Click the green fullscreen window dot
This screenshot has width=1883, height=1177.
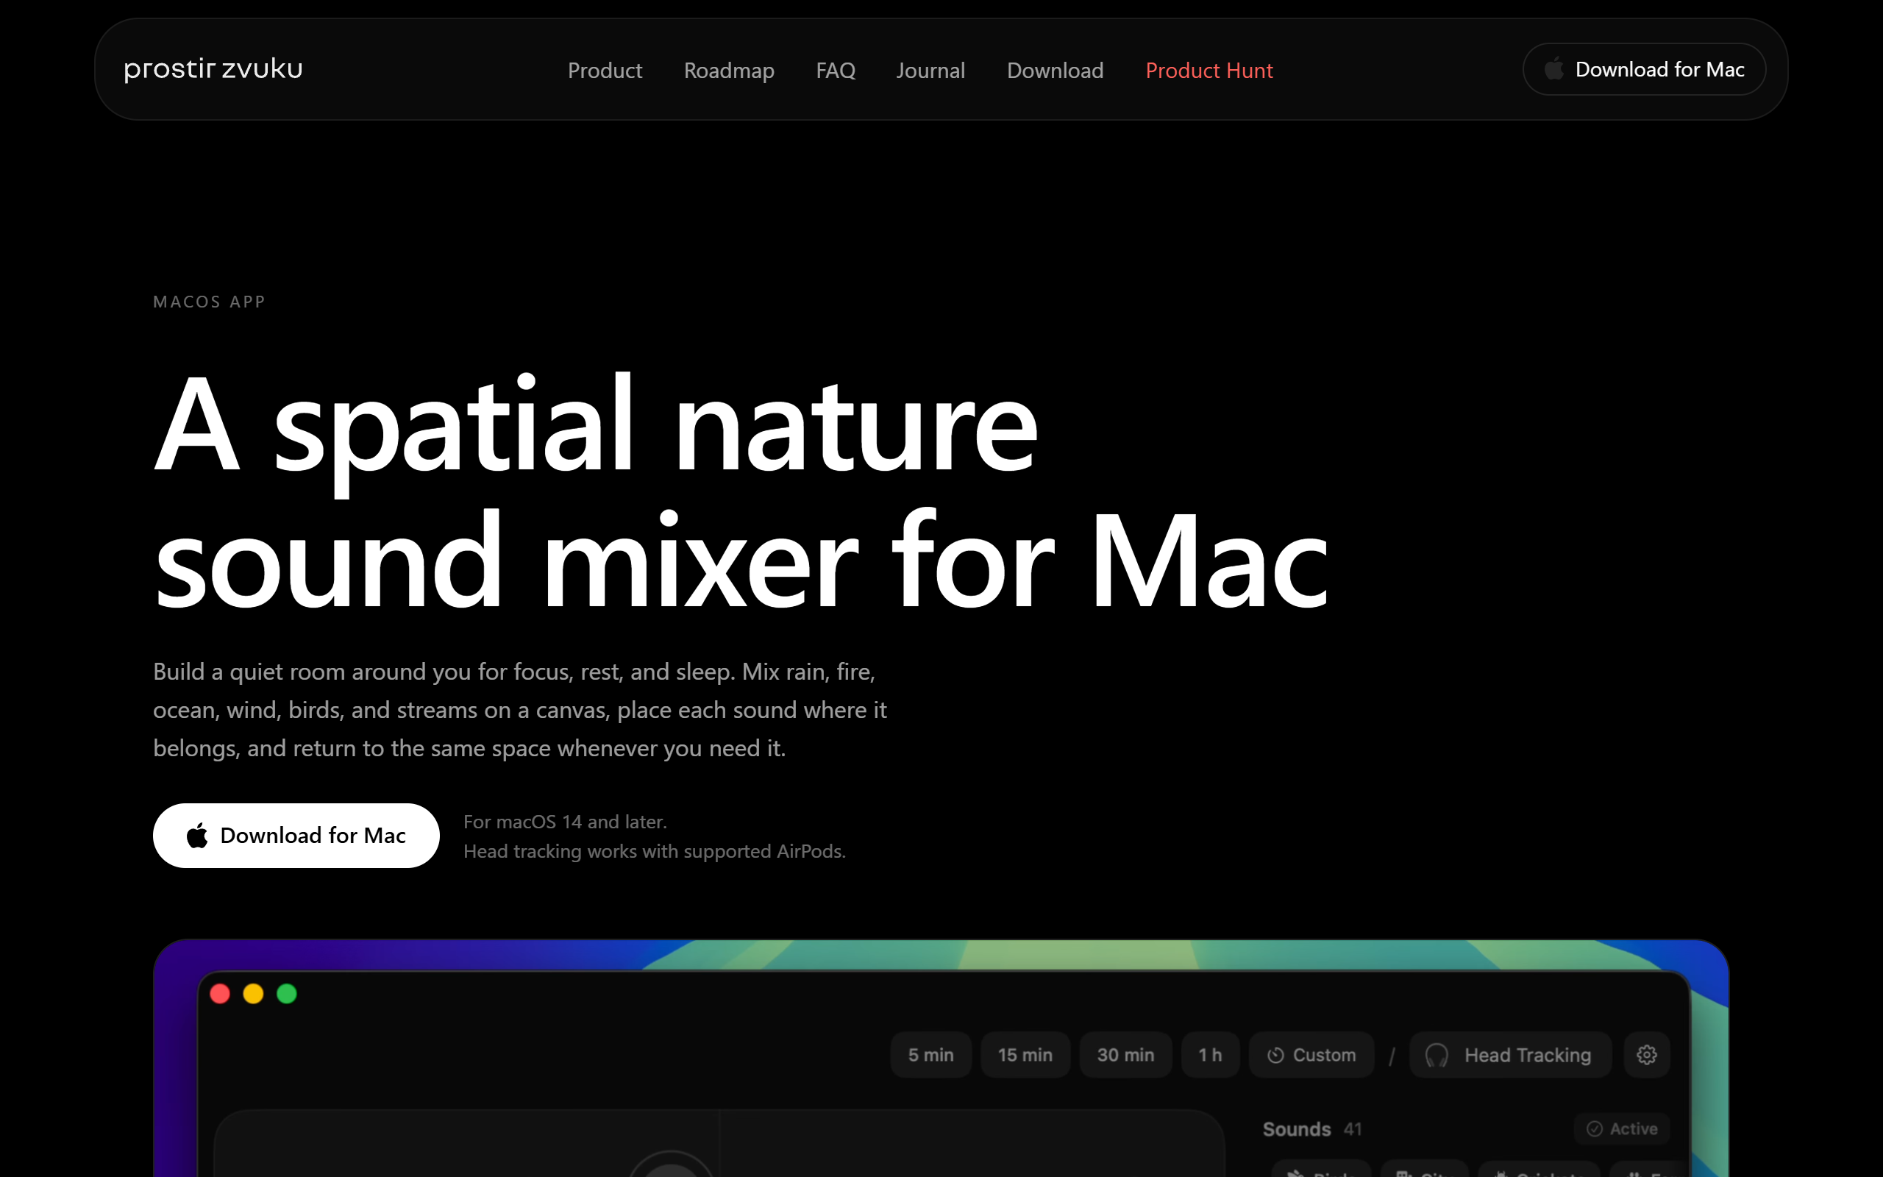coord(287,994)
